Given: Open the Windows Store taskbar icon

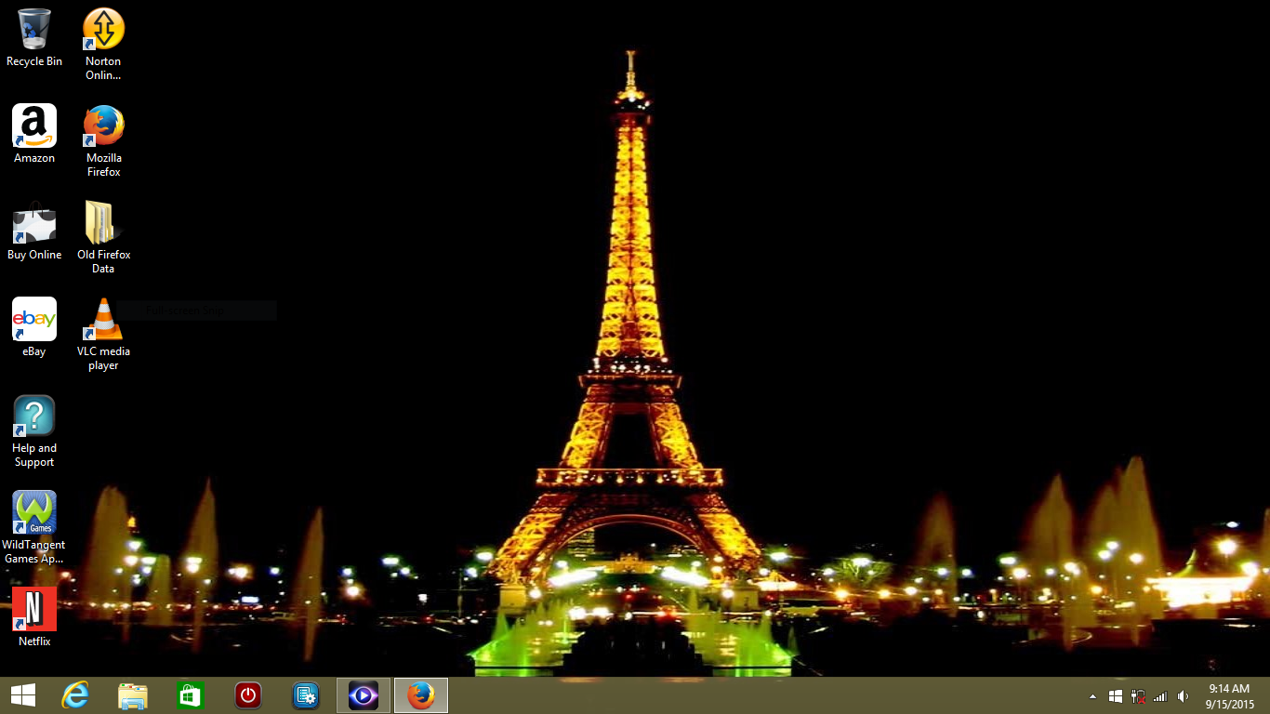Looking at the screenshot, I should 191,695.
